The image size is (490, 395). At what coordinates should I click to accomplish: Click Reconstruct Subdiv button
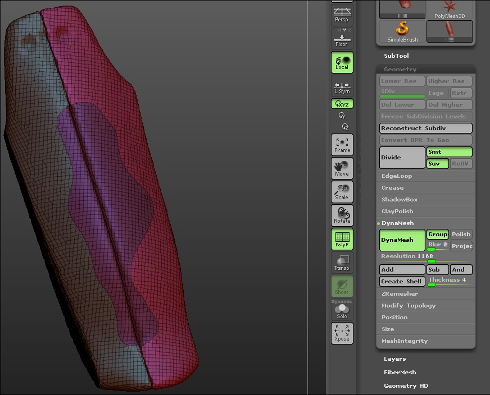click(425, 128)
